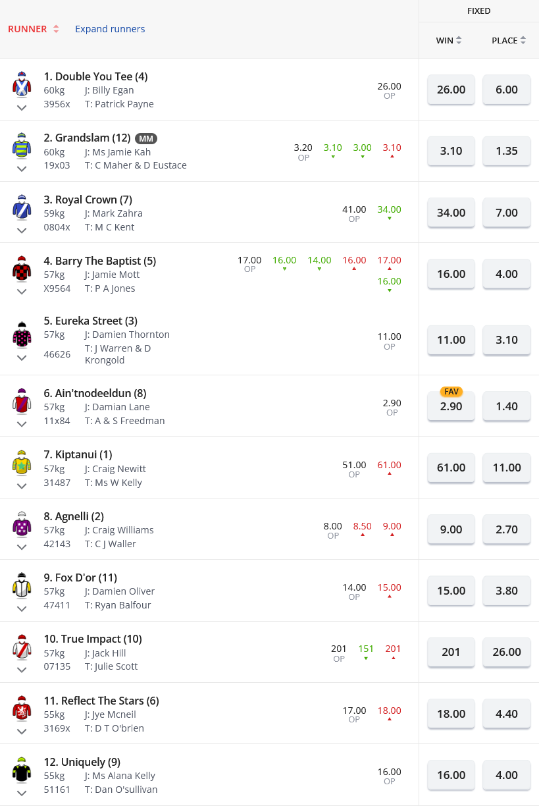The image size is (539, 806).
Task: Click Double You Tee jockey silks icon
Action: pyautogui.click(x=22, y=84)
